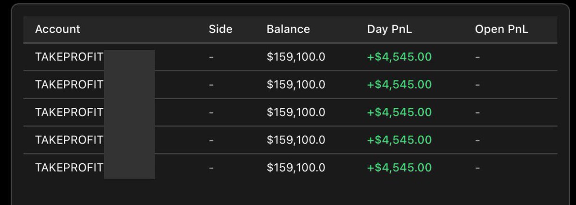Click first row's +$4,545.00 Day PnL
The width and height of the screenshot is (576, 205).
(x=399, y=57)
